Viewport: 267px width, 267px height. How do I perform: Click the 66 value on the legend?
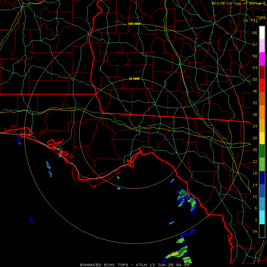[255, 33]
